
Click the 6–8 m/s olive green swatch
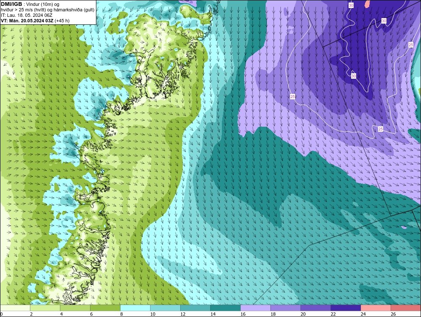[105, 308]
